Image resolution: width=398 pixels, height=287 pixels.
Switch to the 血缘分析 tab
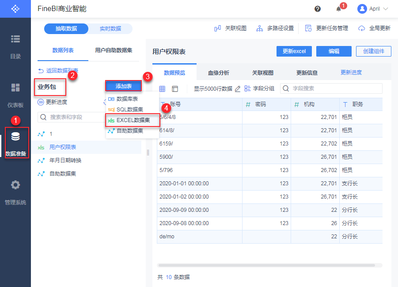click(219, 73)
